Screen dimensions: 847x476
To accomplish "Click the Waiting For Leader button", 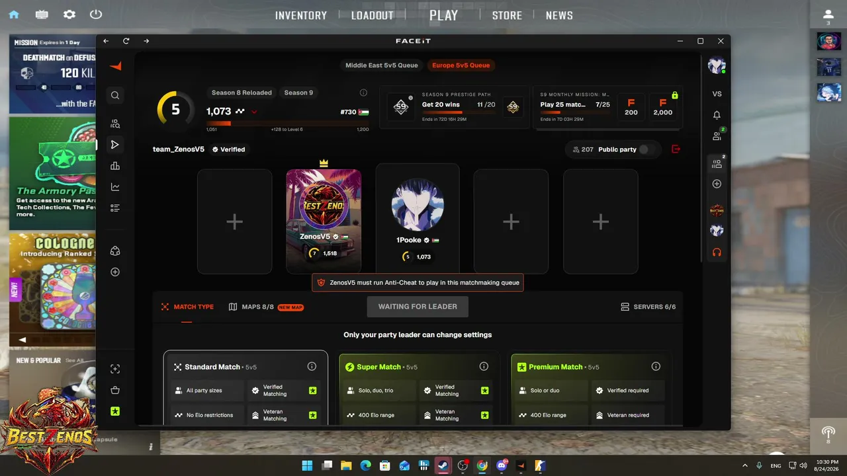I will [x=418, y=307].
